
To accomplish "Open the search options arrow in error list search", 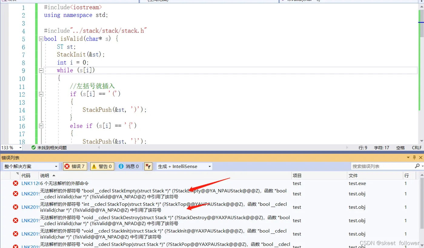I will [422, 166].
